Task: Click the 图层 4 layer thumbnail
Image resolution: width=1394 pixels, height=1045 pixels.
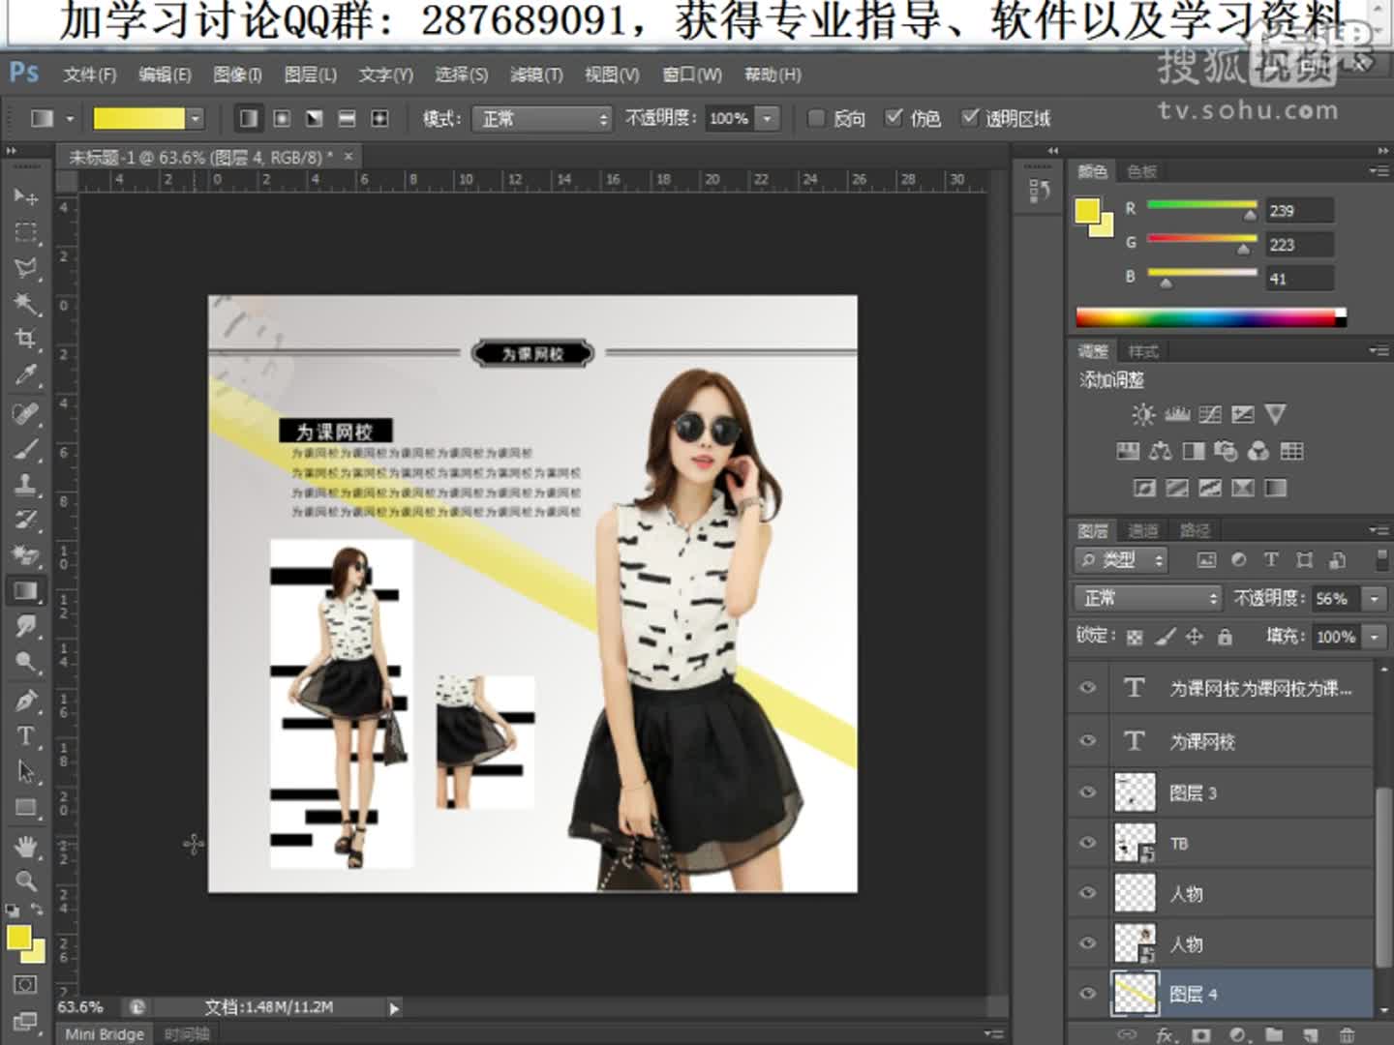Action: tap(1135, 993)
